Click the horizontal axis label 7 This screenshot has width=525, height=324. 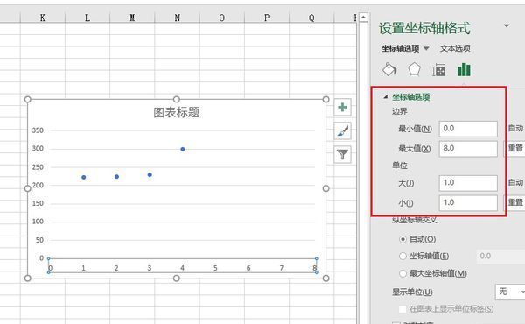(282, 268)
